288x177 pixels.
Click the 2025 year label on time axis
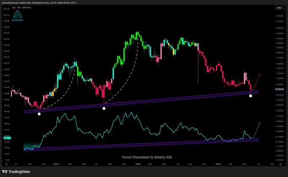(138, 164)
